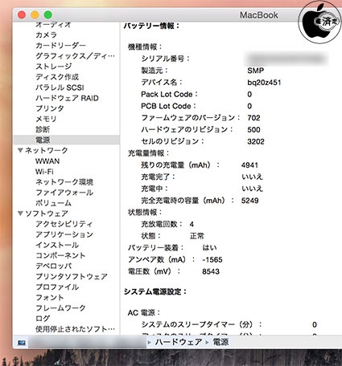Screen dimensions: 342x366
Task: Open ストレージ in the sidebar
Action: (x=54, y=66)
